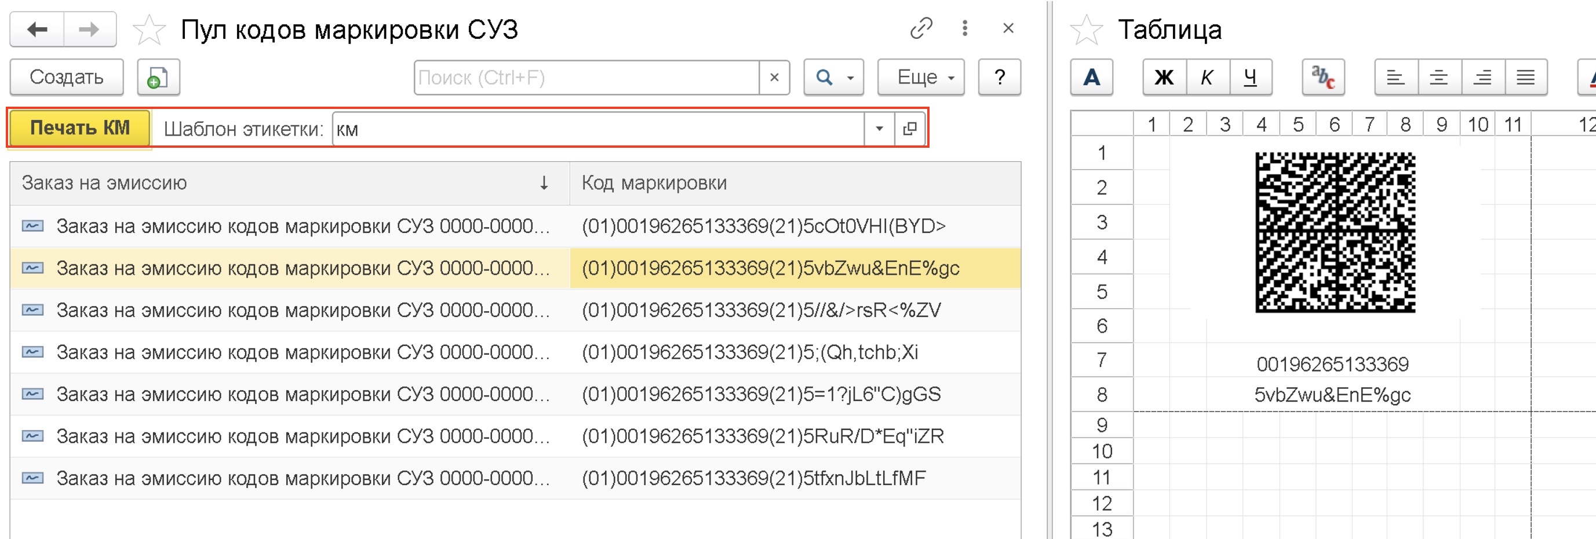This screenshot has width=1596, height=539.
Task: Justify text in Таблица
Action: [1526, 78]
